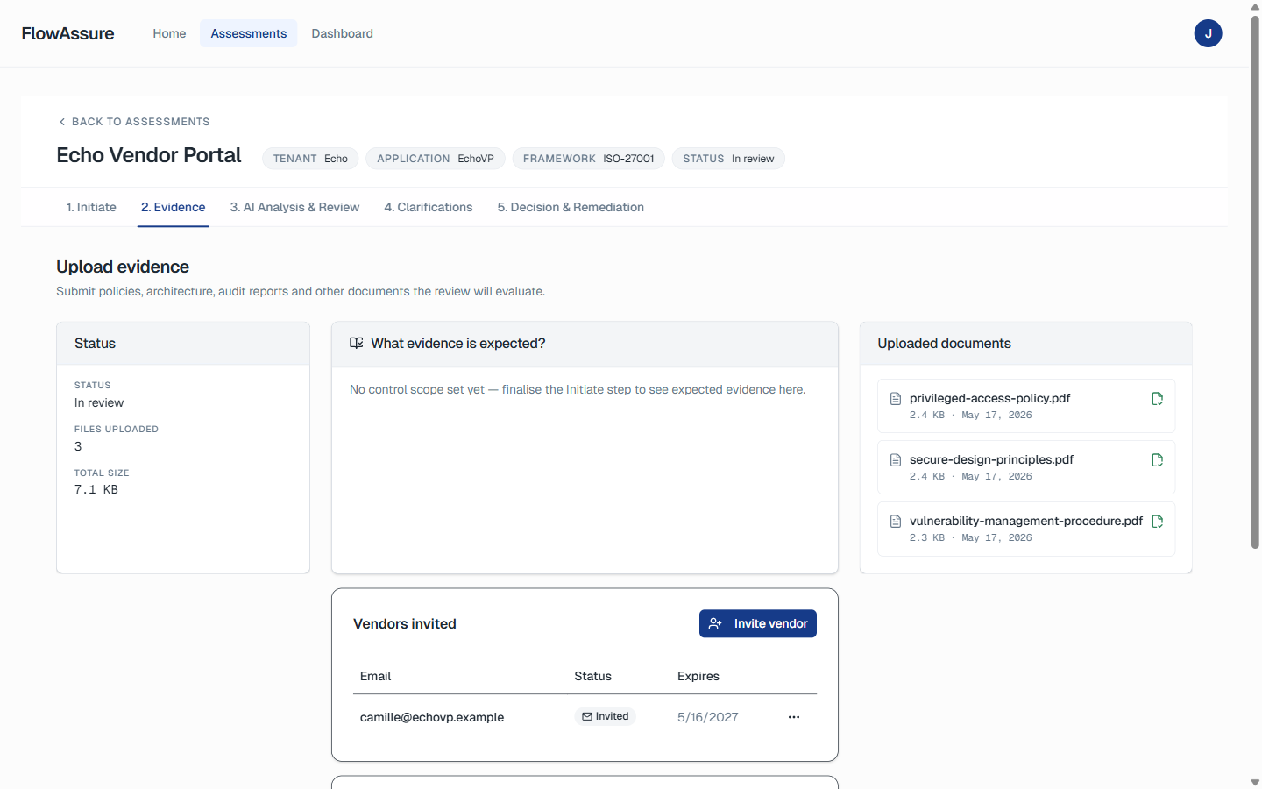
Task: Click the FRAMEWORK ISO-27001 badge
Action: click(x=589, y=159)
